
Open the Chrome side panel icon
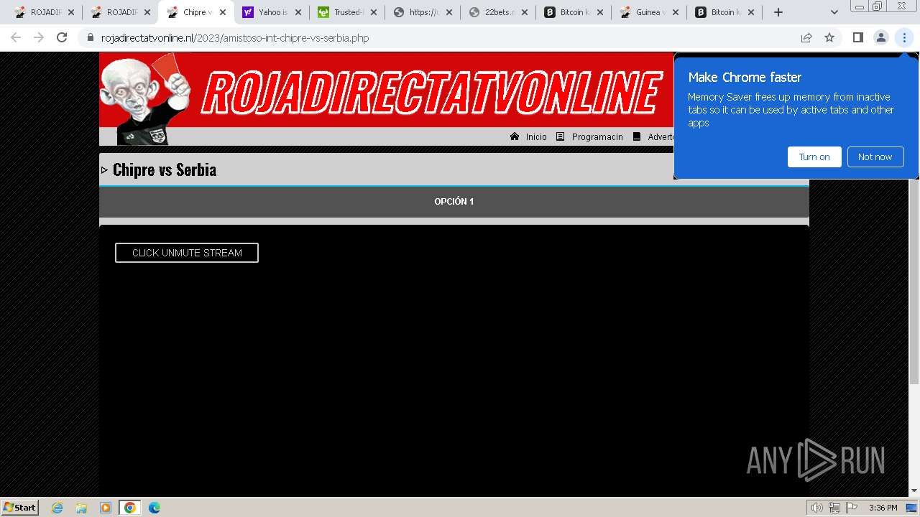pyautogui.click(x=857, y=38)
